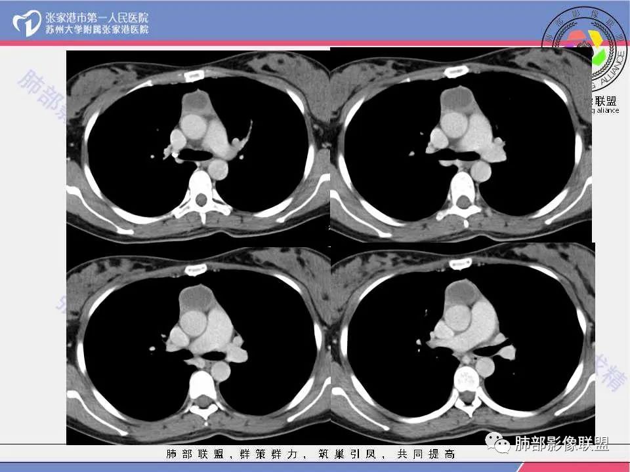The width and height of the screenshot is (630, 472).
Task: Click the vertebral body in bottom-right scan
Action: 467,378
